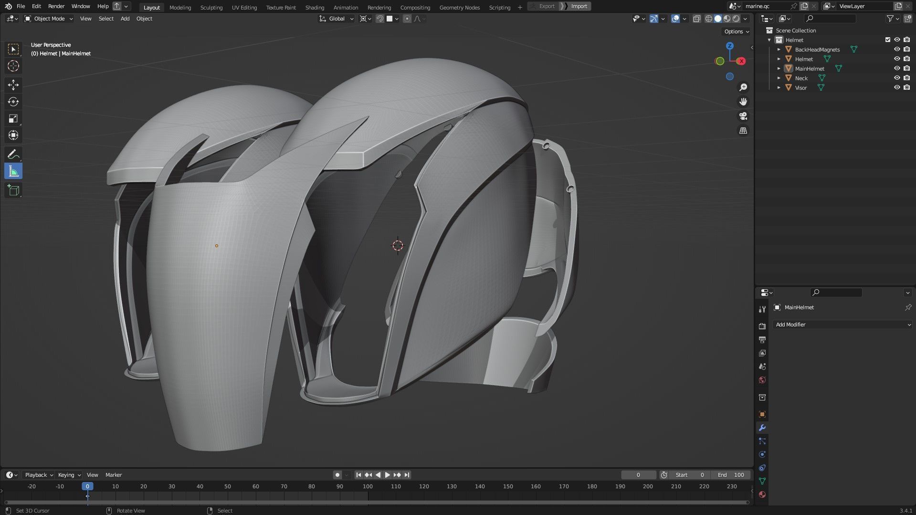Screen dimensions: 916x515
Task: Open the Playback dropdown in timeline
Action: (x=39, y=475)
